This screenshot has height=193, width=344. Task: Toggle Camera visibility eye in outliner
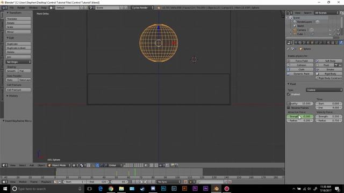pyautogui.click(x=330, y=30)
